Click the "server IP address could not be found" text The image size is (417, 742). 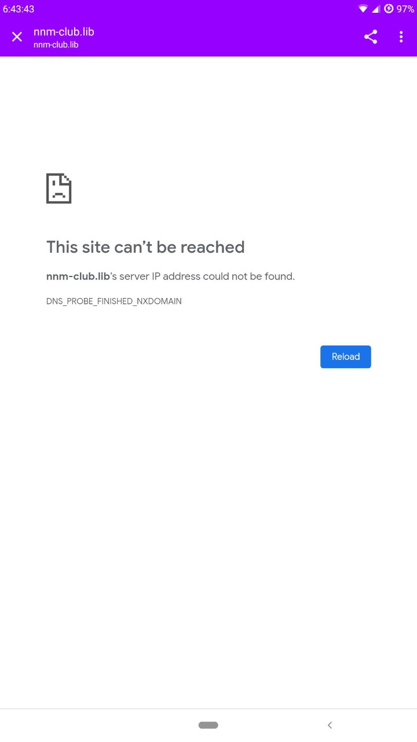[207, 277]
